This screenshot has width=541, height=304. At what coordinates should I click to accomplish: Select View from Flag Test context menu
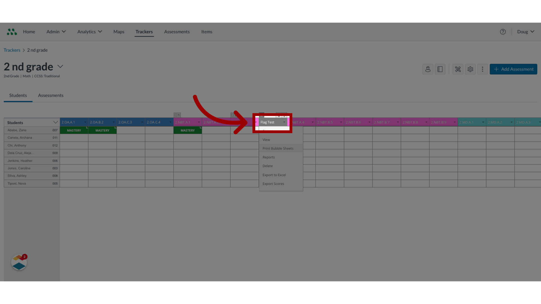pos(266,139)
